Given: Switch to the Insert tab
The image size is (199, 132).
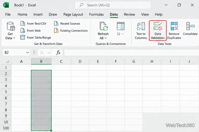Looking at the screenshot, I should (38, 14).
